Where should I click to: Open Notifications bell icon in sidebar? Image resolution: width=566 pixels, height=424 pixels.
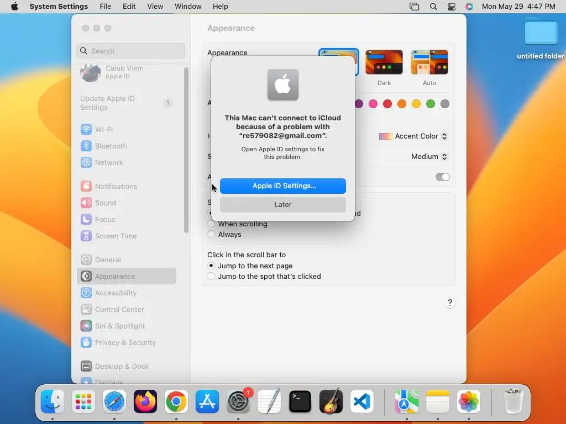(x=86, y=186)
